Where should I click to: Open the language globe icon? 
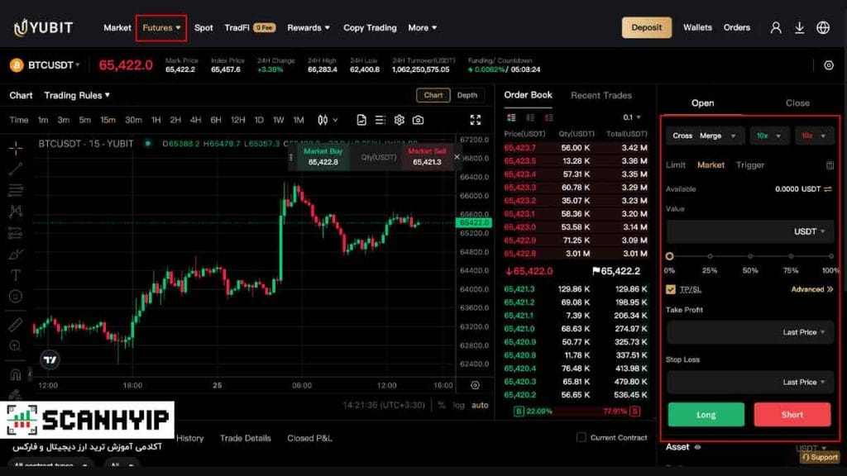click(823, 27)
